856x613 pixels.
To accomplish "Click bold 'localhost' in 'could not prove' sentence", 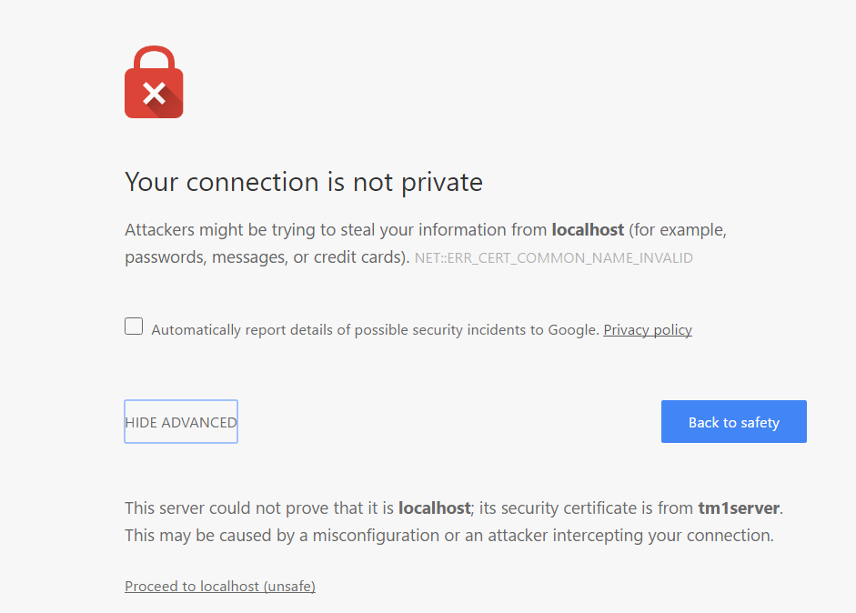I will [x=434, y=507].
